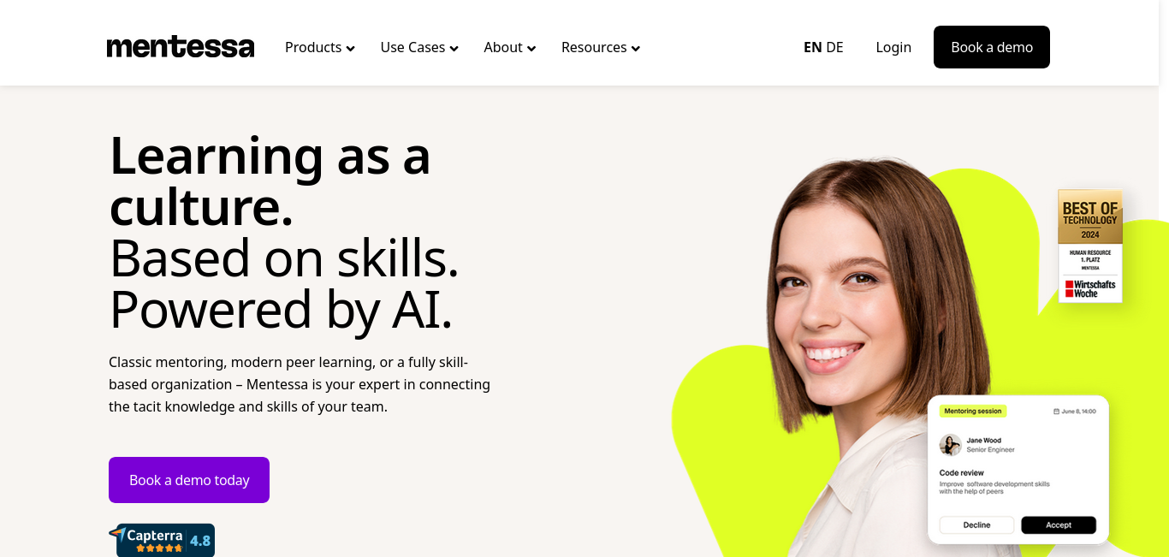The width and height of the screenshot is (1169, 557).
Task: Switch language to DE
Action: [834, 47]
